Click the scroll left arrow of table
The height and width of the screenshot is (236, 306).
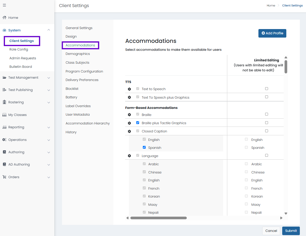tap(127, 218)
